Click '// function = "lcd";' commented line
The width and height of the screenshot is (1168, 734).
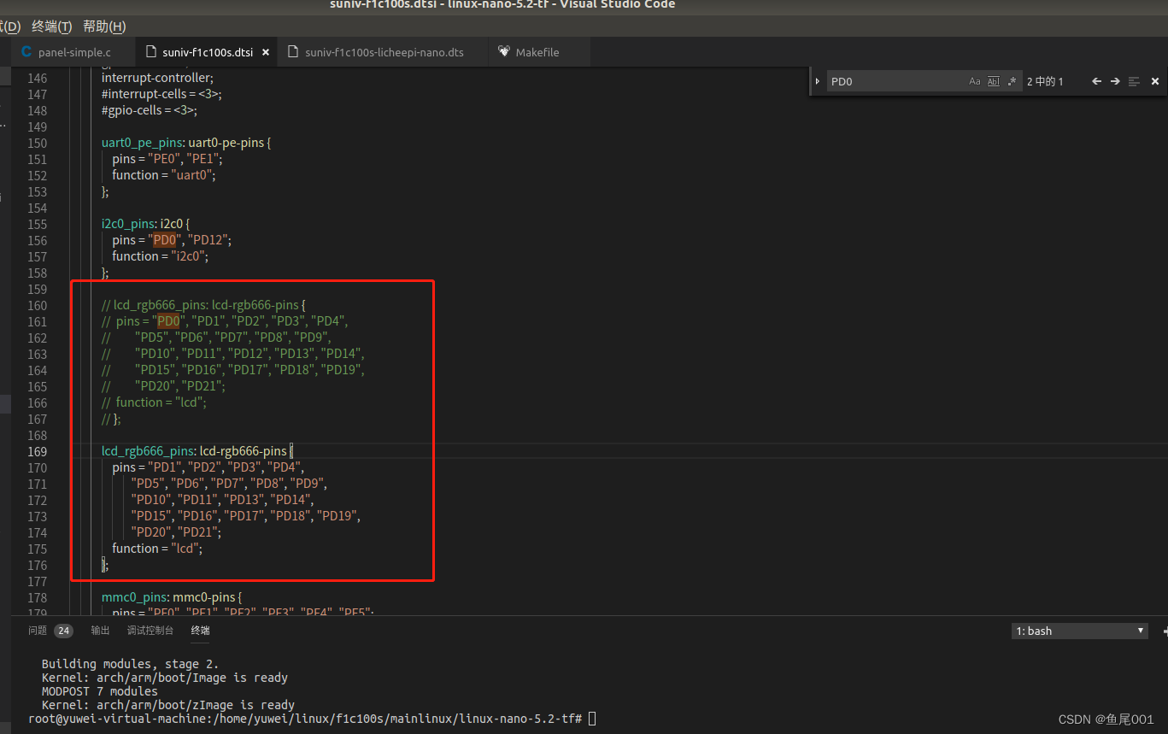(154, 402)
